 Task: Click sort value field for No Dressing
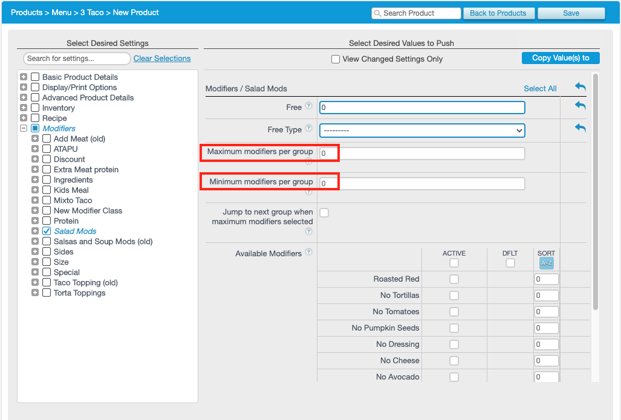coord(546,344)
